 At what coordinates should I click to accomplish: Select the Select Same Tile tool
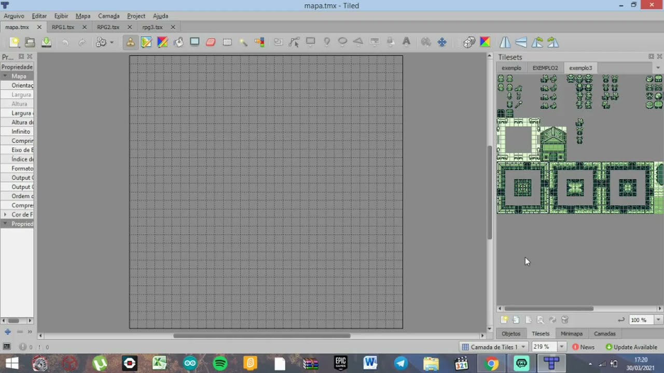tap(259, 42)
